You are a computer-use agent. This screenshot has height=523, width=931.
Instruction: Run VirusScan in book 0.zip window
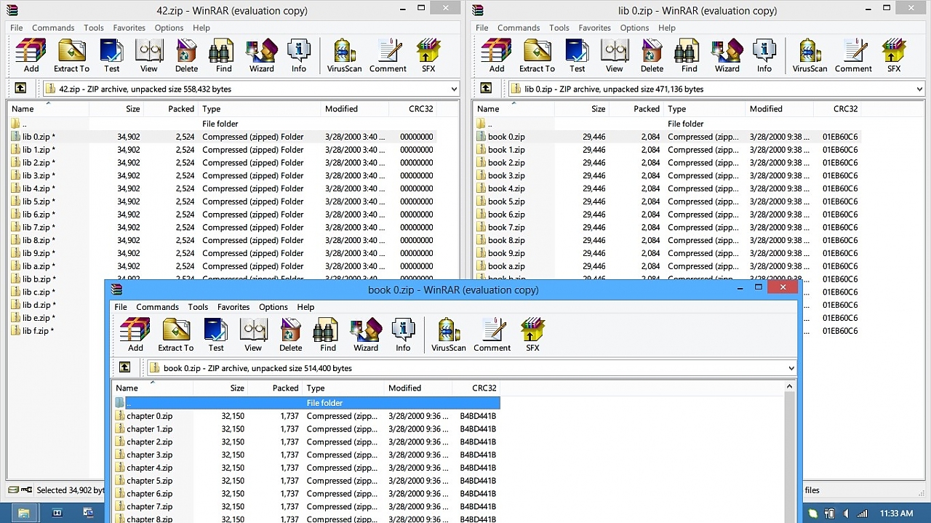pyautogui.click(x=449, y=335)
